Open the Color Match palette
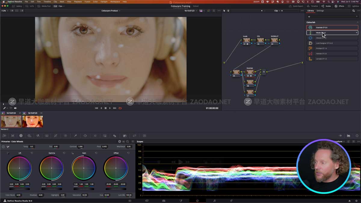The height and width of the screenshot is (203, 361). coord(13,136)
